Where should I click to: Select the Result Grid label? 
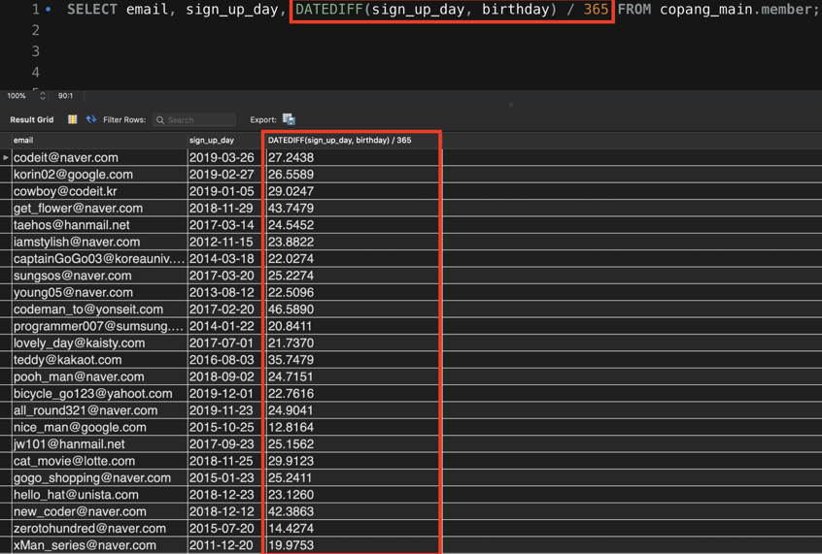(x=32, y=120)
